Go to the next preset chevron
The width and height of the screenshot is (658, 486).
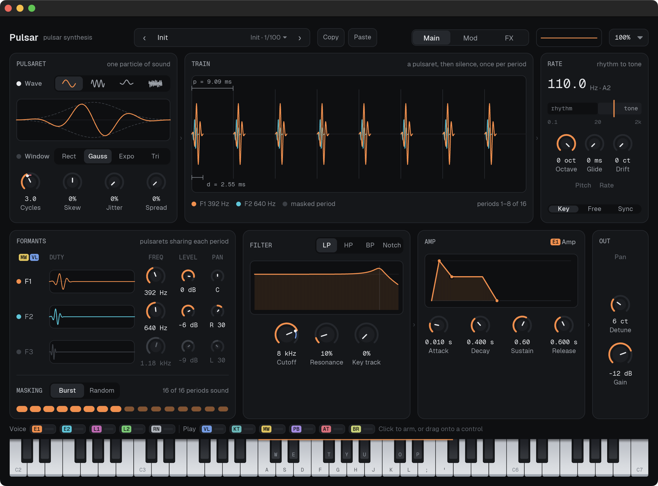(x=300, y=38)
